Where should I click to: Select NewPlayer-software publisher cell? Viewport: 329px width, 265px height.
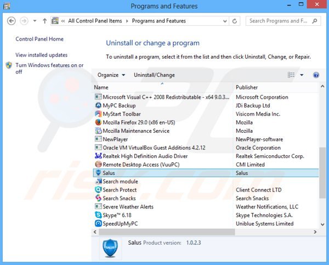[259, 139]
